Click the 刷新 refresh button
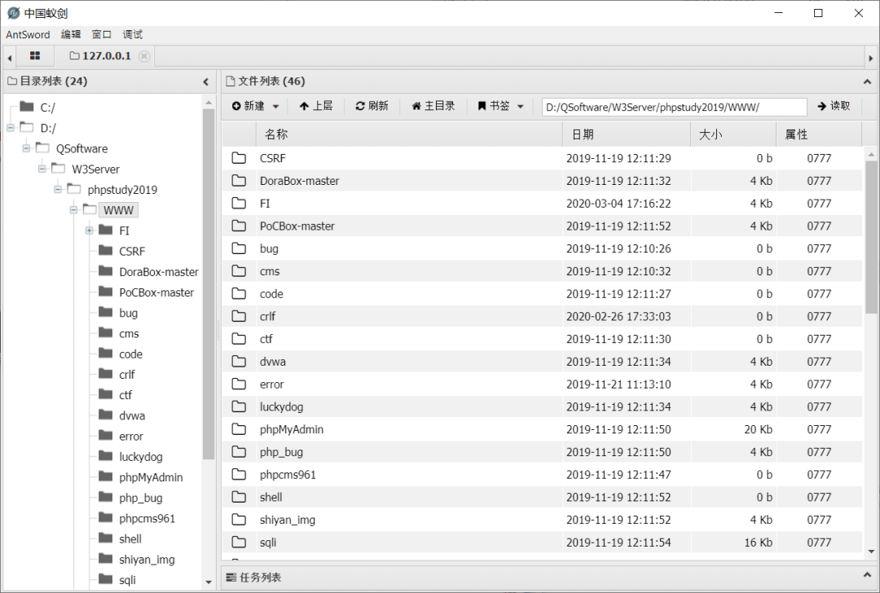This screenshot has height=593, width=880. (372, 106)
